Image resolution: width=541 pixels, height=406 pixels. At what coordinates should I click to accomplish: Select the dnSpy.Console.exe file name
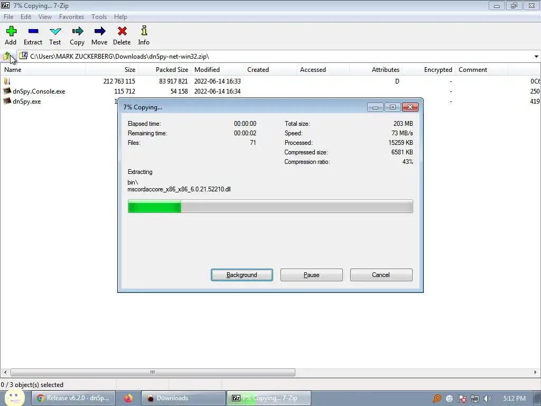click(x=39, y=91)
